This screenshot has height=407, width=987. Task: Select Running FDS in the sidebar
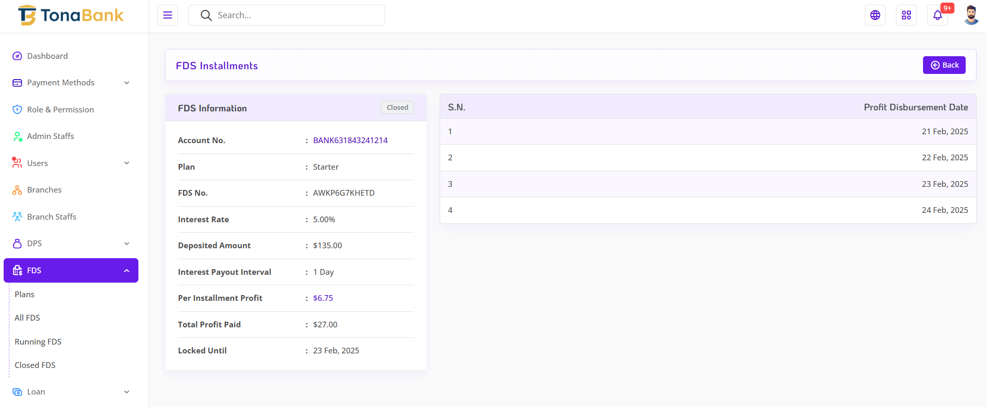38,342
